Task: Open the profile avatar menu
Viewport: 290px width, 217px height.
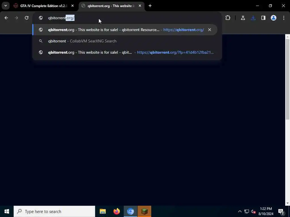Action: coord(274,18)
